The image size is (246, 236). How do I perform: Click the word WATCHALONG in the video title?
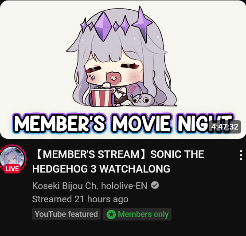pos(135,169)
